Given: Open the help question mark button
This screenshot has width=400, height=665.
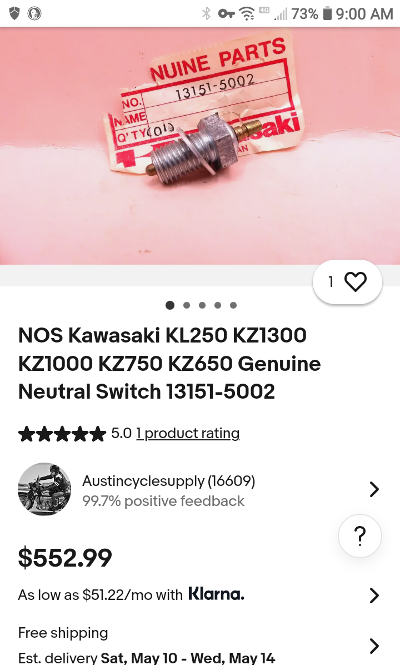Looking at the screenshot, I should click(360, 535).
